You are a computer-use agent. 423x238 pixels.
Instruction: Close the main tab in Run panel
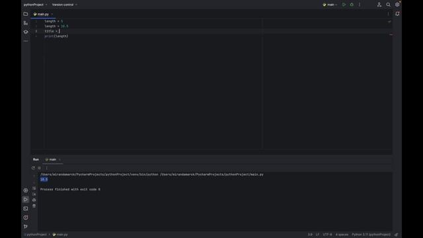(59, 159)
